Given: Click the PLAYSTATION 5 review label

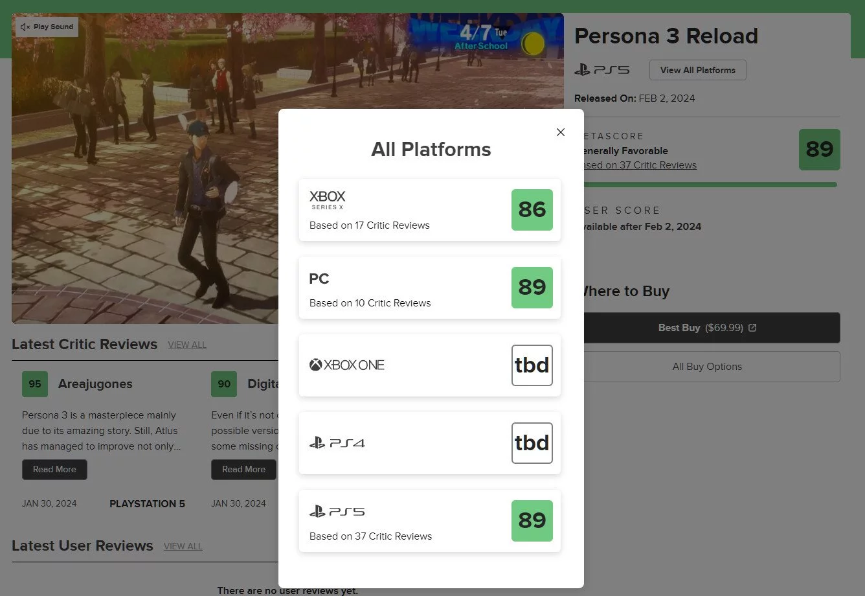Looking at the screenshot, I should 147,504.
